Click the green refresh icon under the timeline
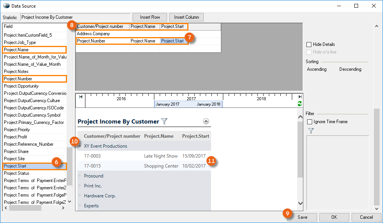This screenshot has width=383, height=223. [300, 104]
